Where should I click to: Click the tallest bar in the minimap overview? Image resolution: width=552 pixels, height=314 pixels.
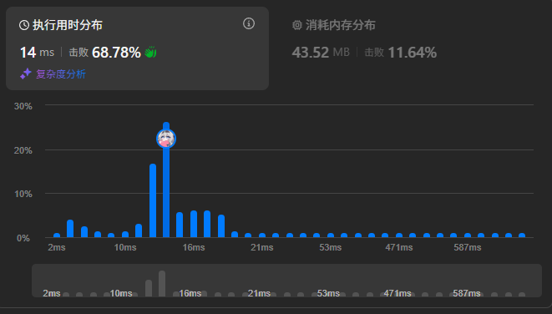click(x=162, y=284)
